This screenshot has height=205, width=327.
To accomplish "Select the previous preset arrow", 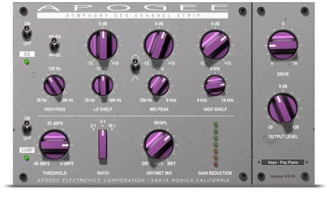I will [258, 163].
